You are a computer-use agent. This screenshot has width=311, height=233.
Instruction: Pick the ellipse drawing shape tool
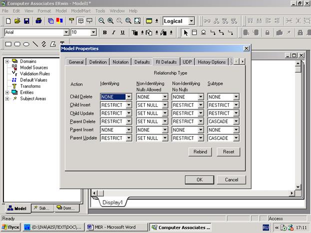(x=26, y=44)
